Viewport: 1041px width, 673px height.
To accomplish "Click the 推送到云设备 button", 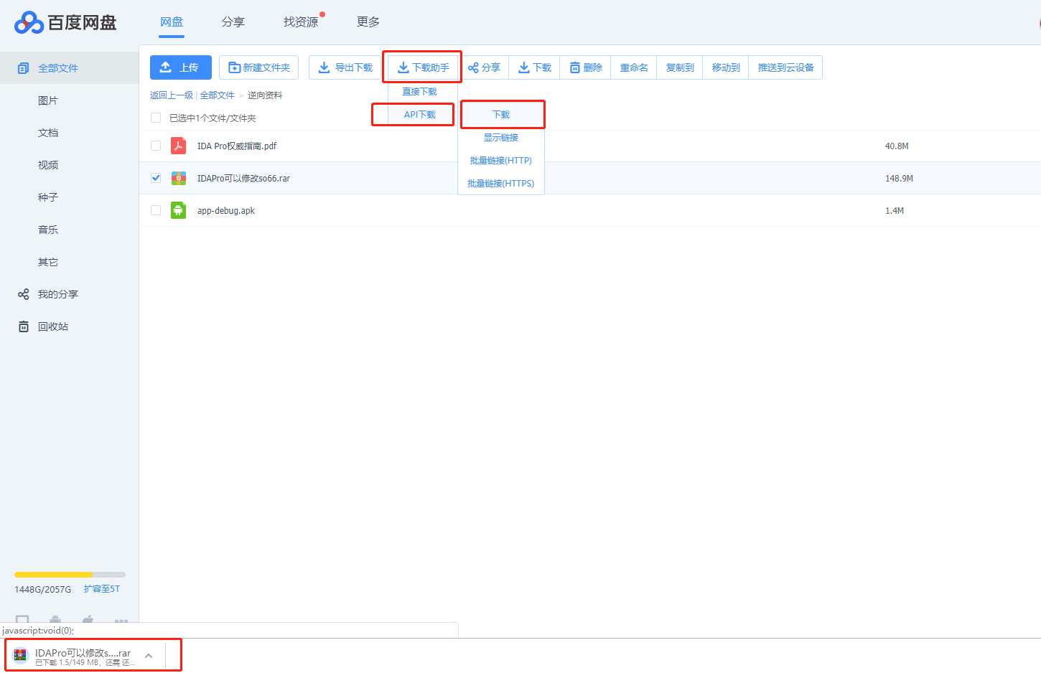I will pos(785,67).
